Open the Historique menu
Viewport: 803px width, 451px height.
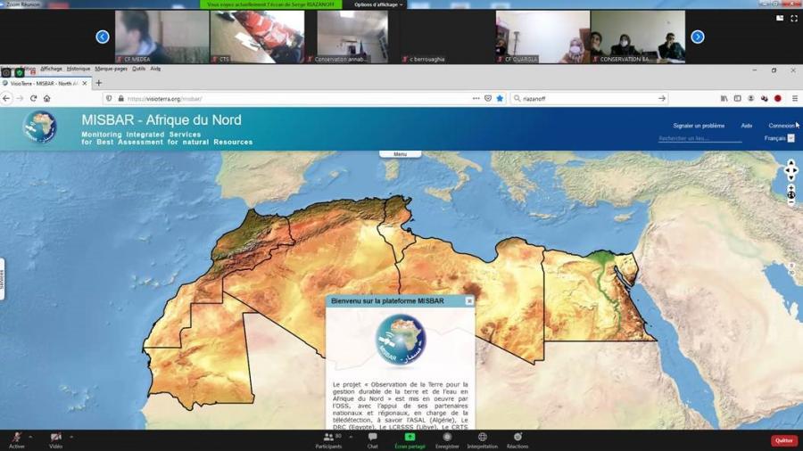point(79,69)
